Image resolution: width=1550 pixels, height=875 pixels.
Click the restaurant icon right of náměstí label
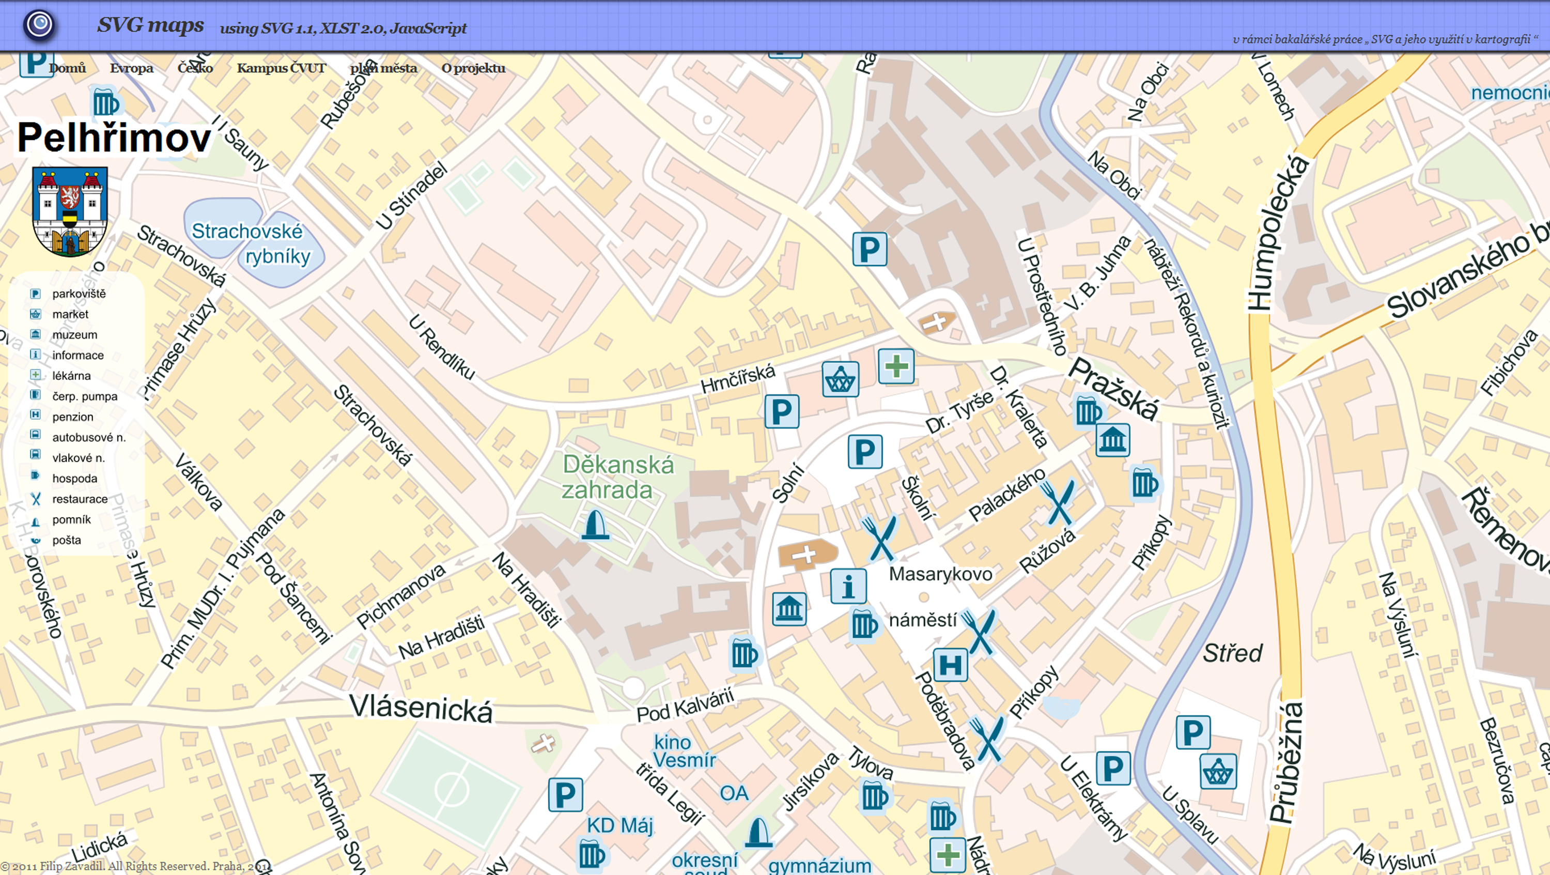tap(980, 632)
